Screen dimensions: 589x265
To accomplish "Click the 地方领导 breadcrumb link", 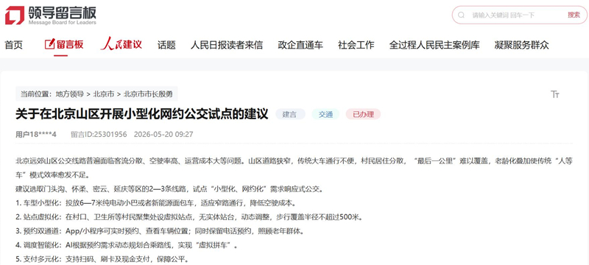I will pyautogui.click(x=70, y=93).
